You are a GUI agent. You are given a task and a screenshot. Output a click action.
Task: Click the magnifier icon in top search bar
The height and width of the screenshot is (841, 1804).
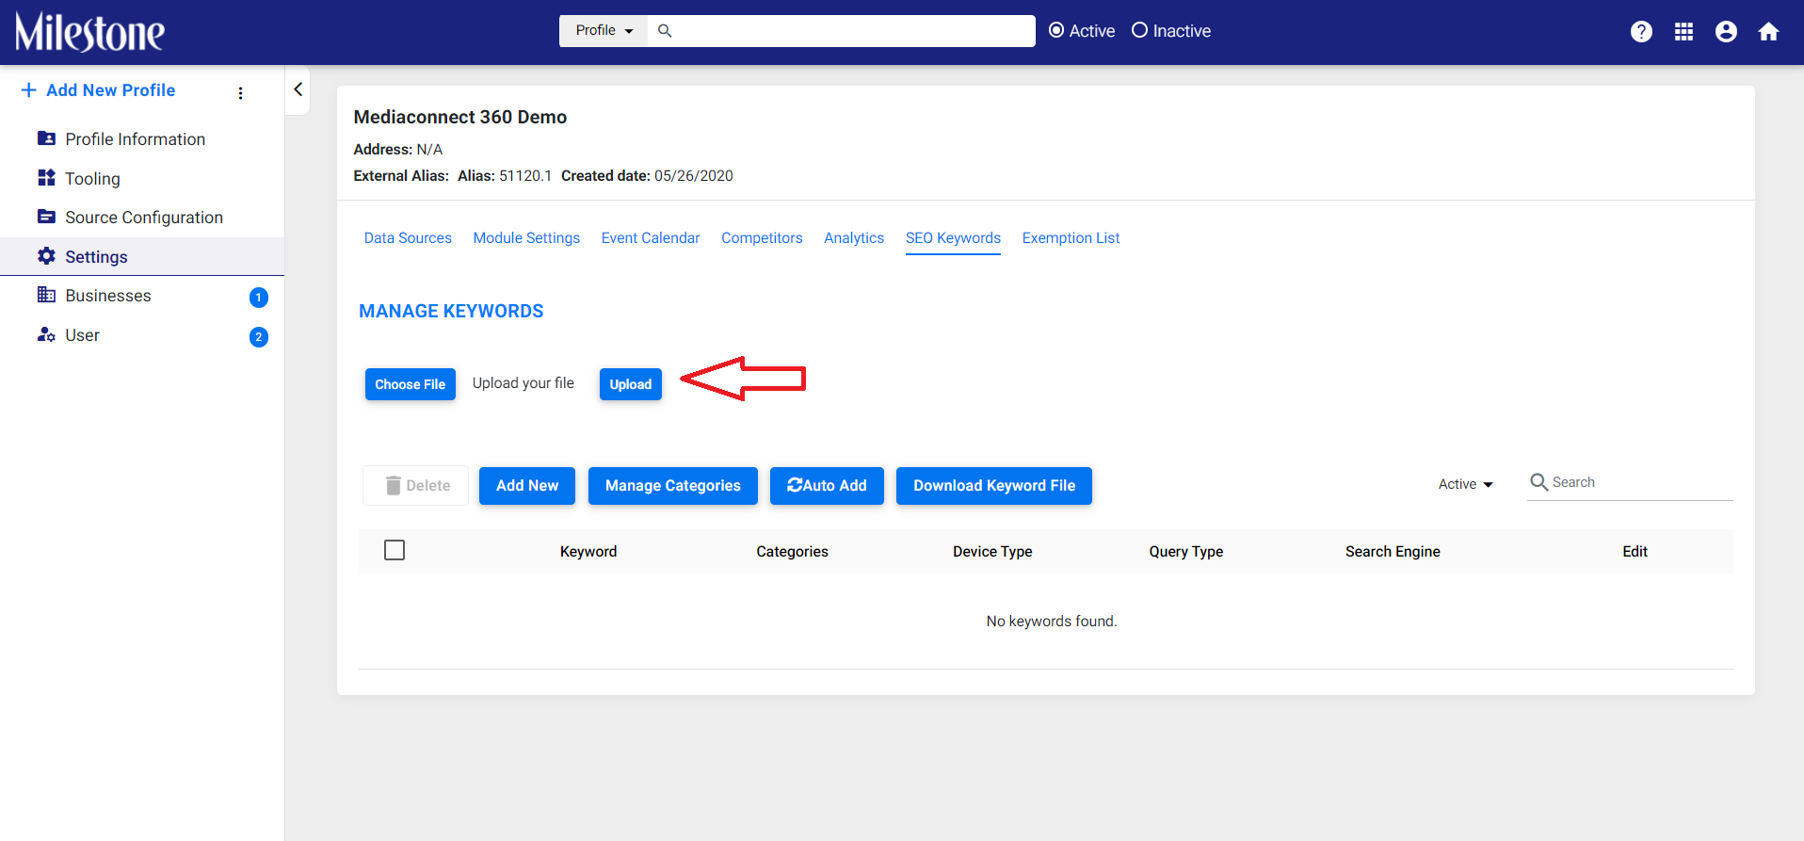[665, 31]
